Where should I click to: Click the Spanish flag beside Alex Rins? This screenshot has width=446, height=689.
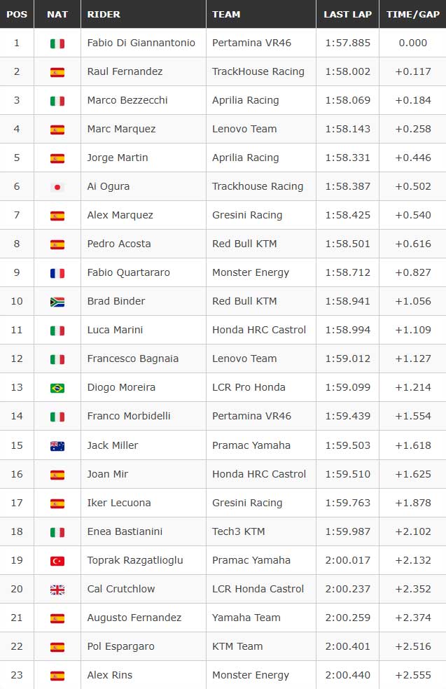click(57, 676)
